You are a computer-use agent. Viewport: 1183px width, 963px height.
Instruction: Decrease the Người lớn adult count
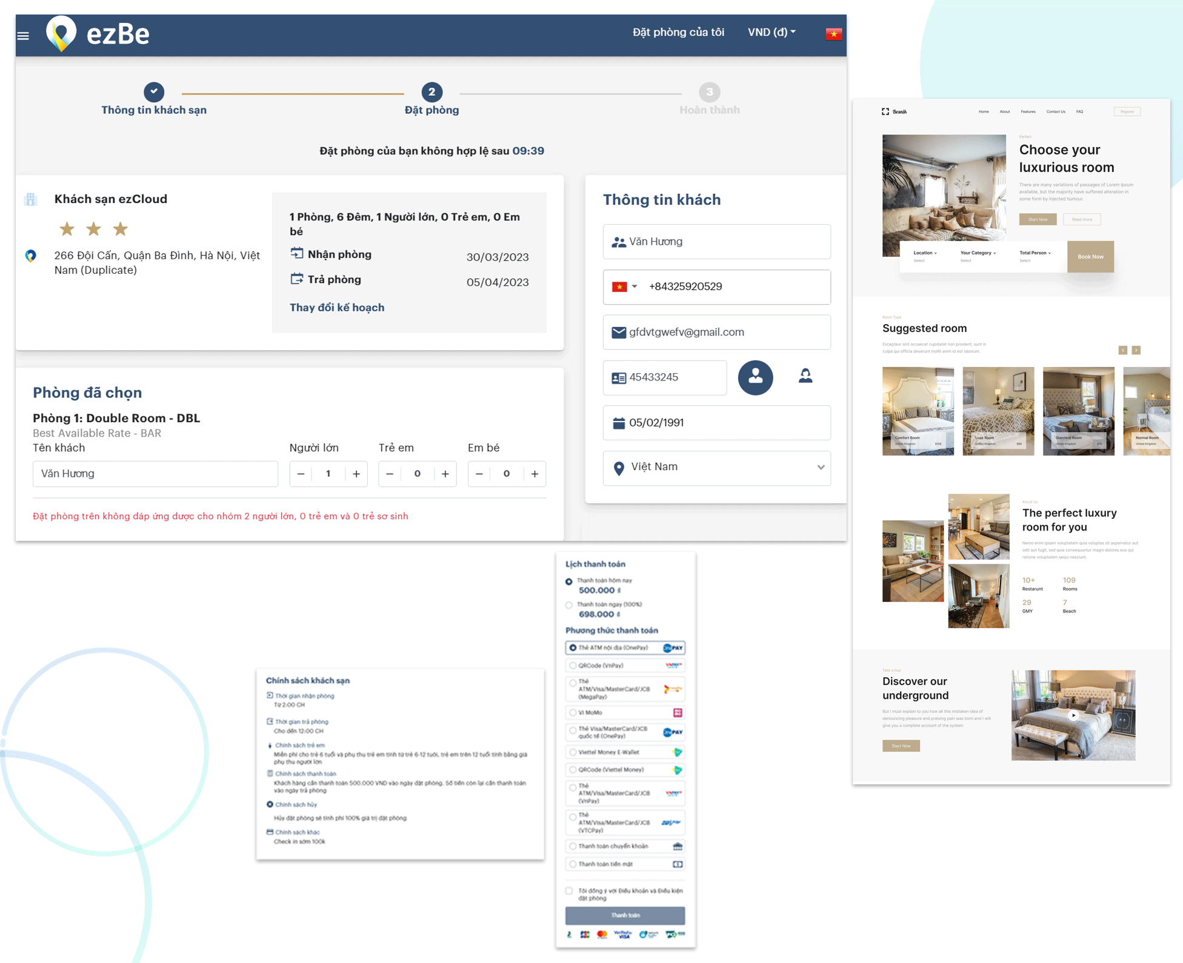click(301, 474)
